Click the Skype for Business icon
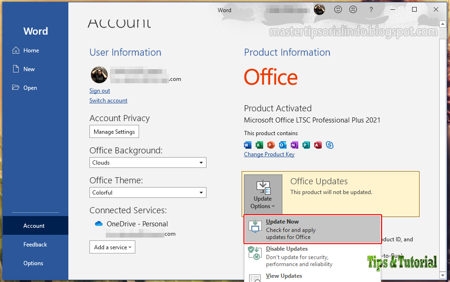This screenshot has height=282, width=450. [330, 145]
